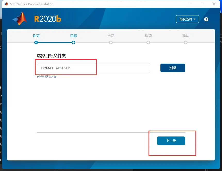
Task: Click the R2020b version text
Action: click(x=48, y=19)
